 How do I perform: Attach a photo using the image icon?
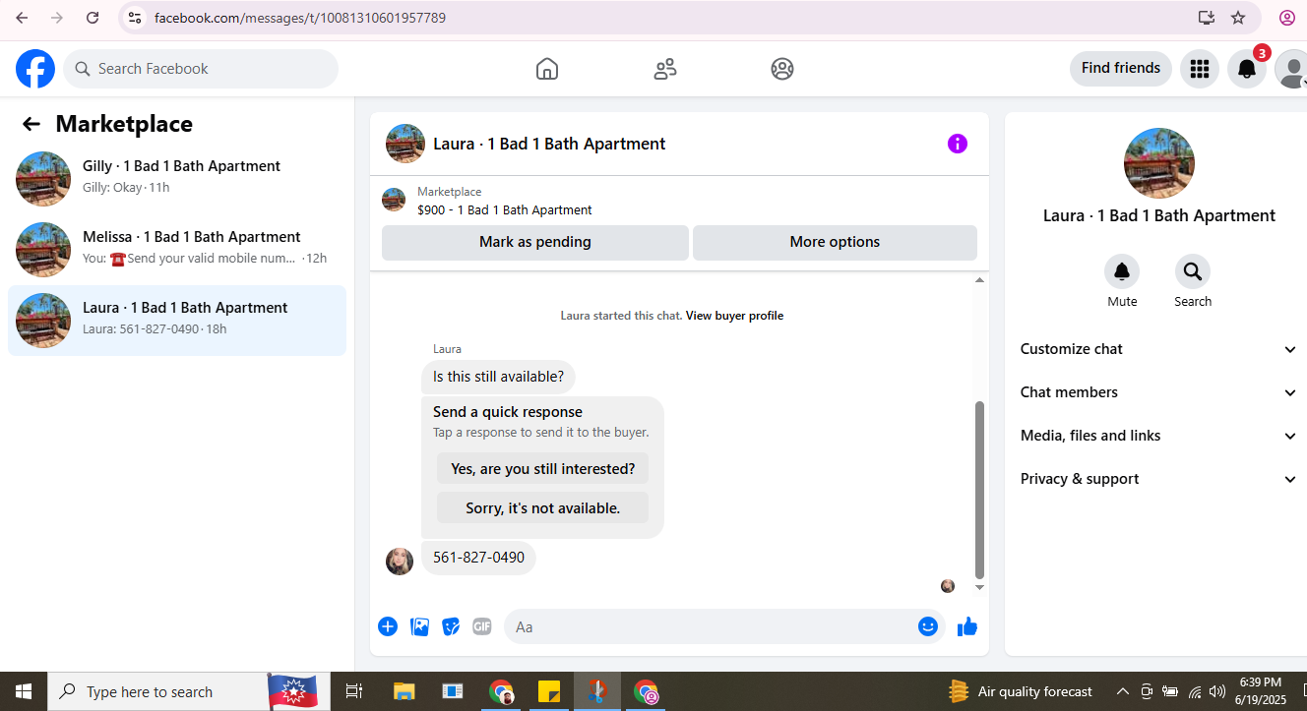(x=419, y=626)
